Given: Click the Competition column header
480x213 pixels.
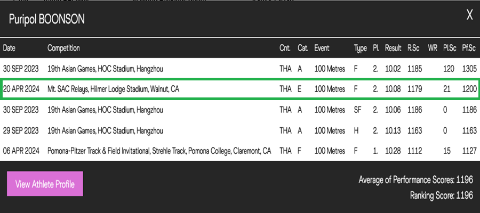Looking at the screenshot, I should [63, 48].
